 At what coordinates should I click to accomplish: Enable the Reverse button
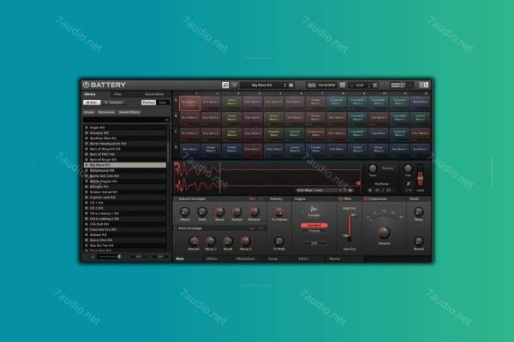[x=388, y=168]
